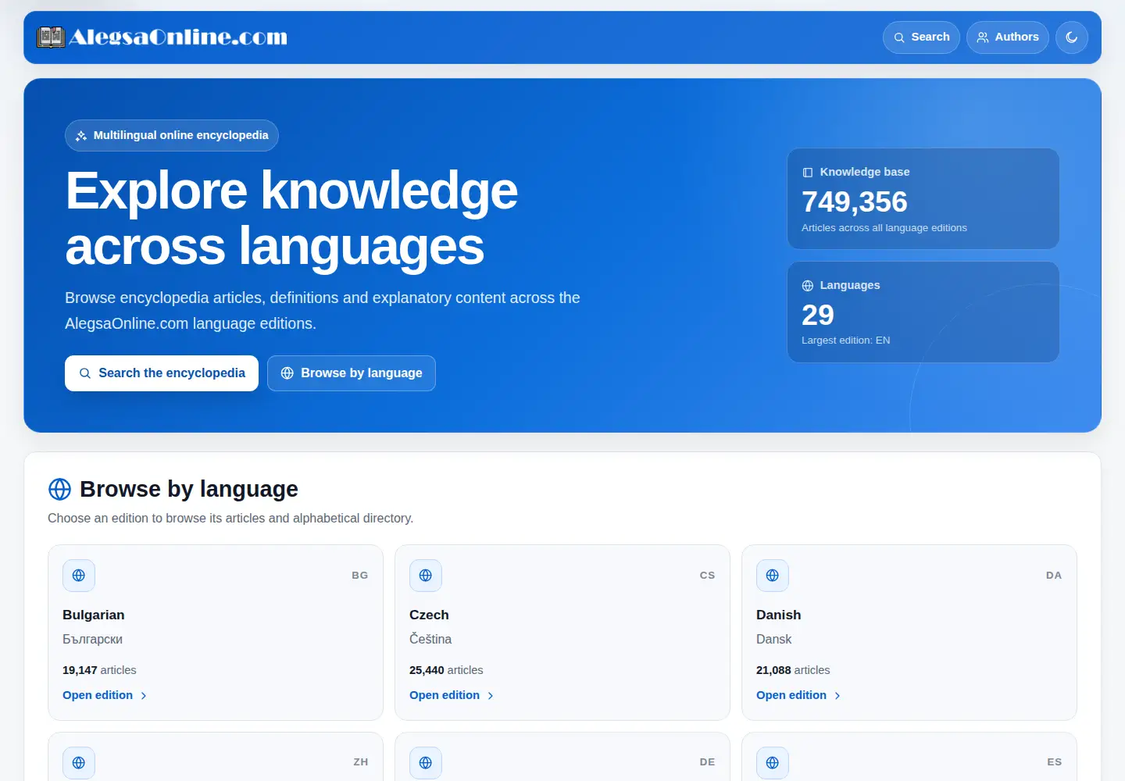Click the 19,147 articles text
The image size is (1125, 781).
pos(99,670)
